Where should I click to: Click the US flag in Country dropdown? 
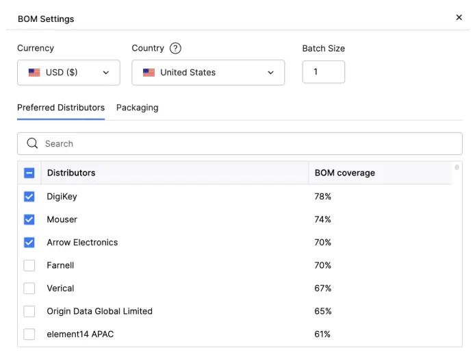click(x=149, y=73)
